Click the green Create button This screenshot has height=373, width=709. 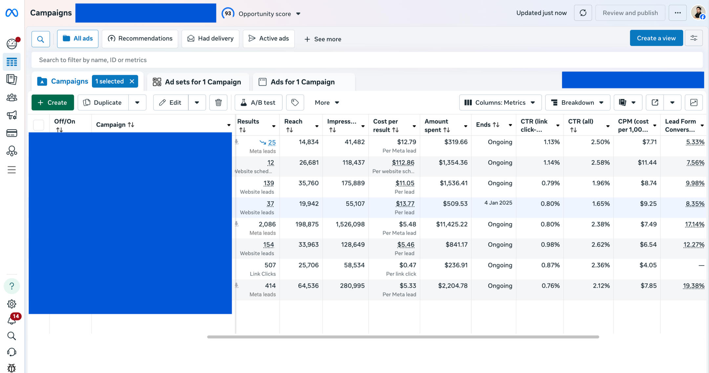click(x=53, y=103)
